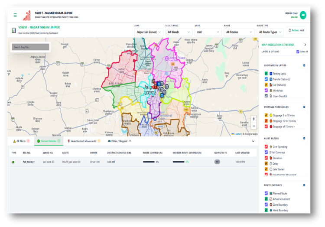The width and height of the screenshot is (325, 227).
Task: Click the stopwatch icon in Active: mid button
Action: (x=290, y=30)
